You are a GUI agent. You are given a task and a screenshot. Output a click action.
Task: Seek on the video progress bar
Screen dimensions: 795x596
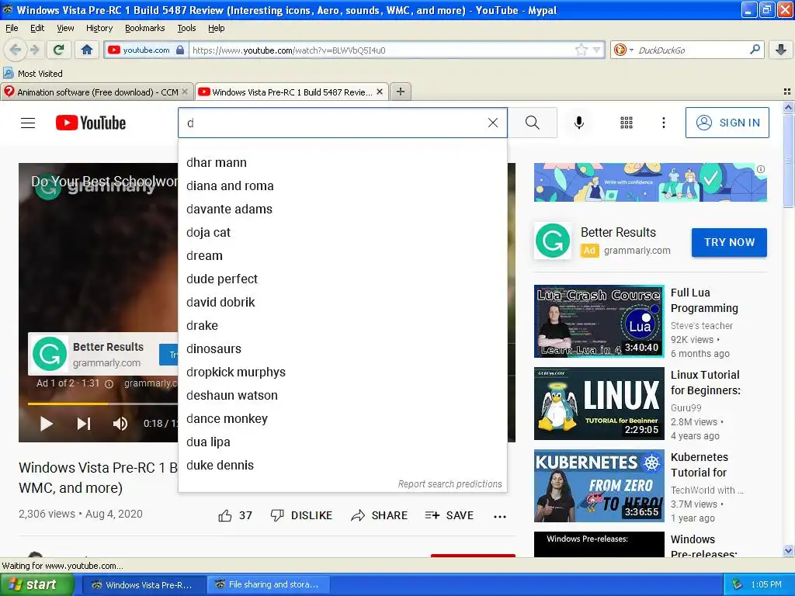[x=102, y=404]
